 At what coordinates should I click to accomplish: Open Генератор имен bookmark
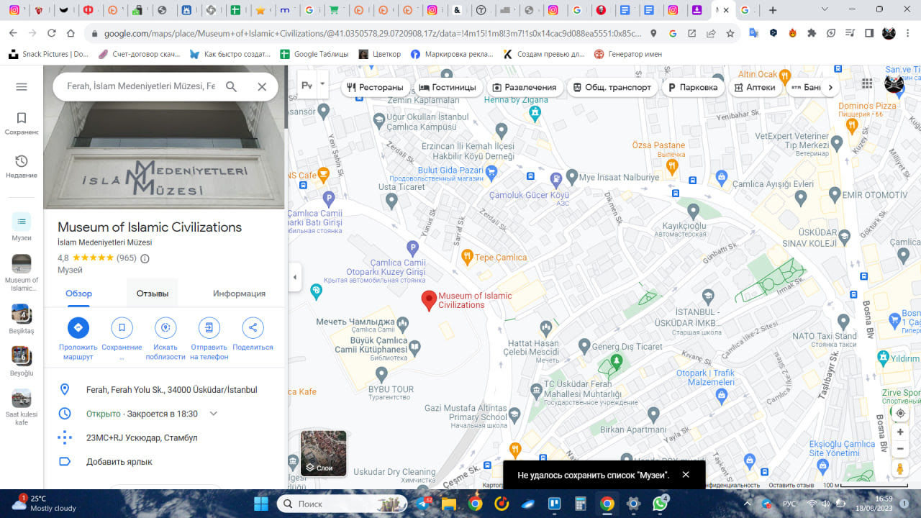coord(627,54)
